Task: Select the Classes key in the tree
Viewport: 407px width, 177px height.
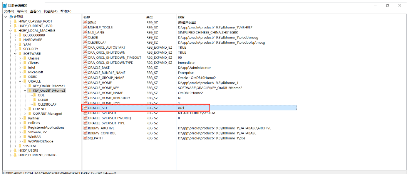Action: pyautogui.click(x=34, y=58)
